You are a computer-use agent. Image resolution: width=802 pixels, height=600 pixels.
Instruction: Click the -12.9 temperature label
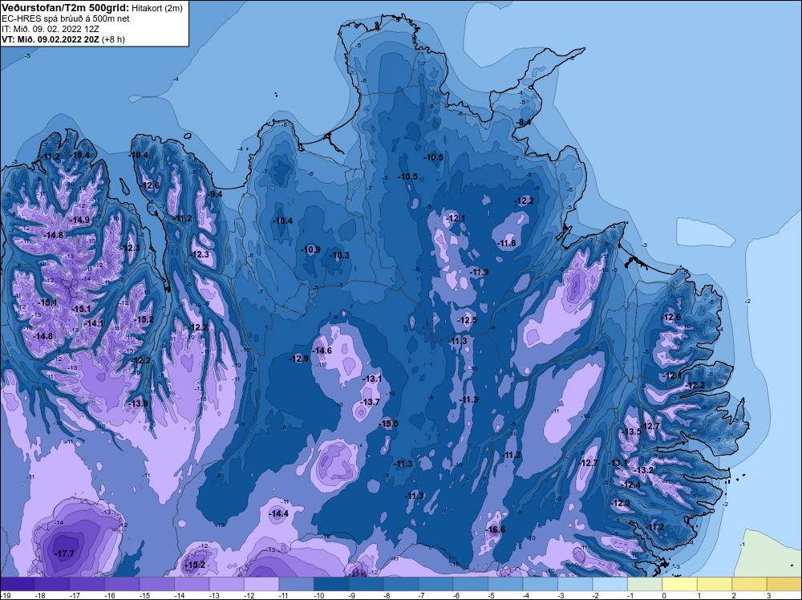[298, 359]
